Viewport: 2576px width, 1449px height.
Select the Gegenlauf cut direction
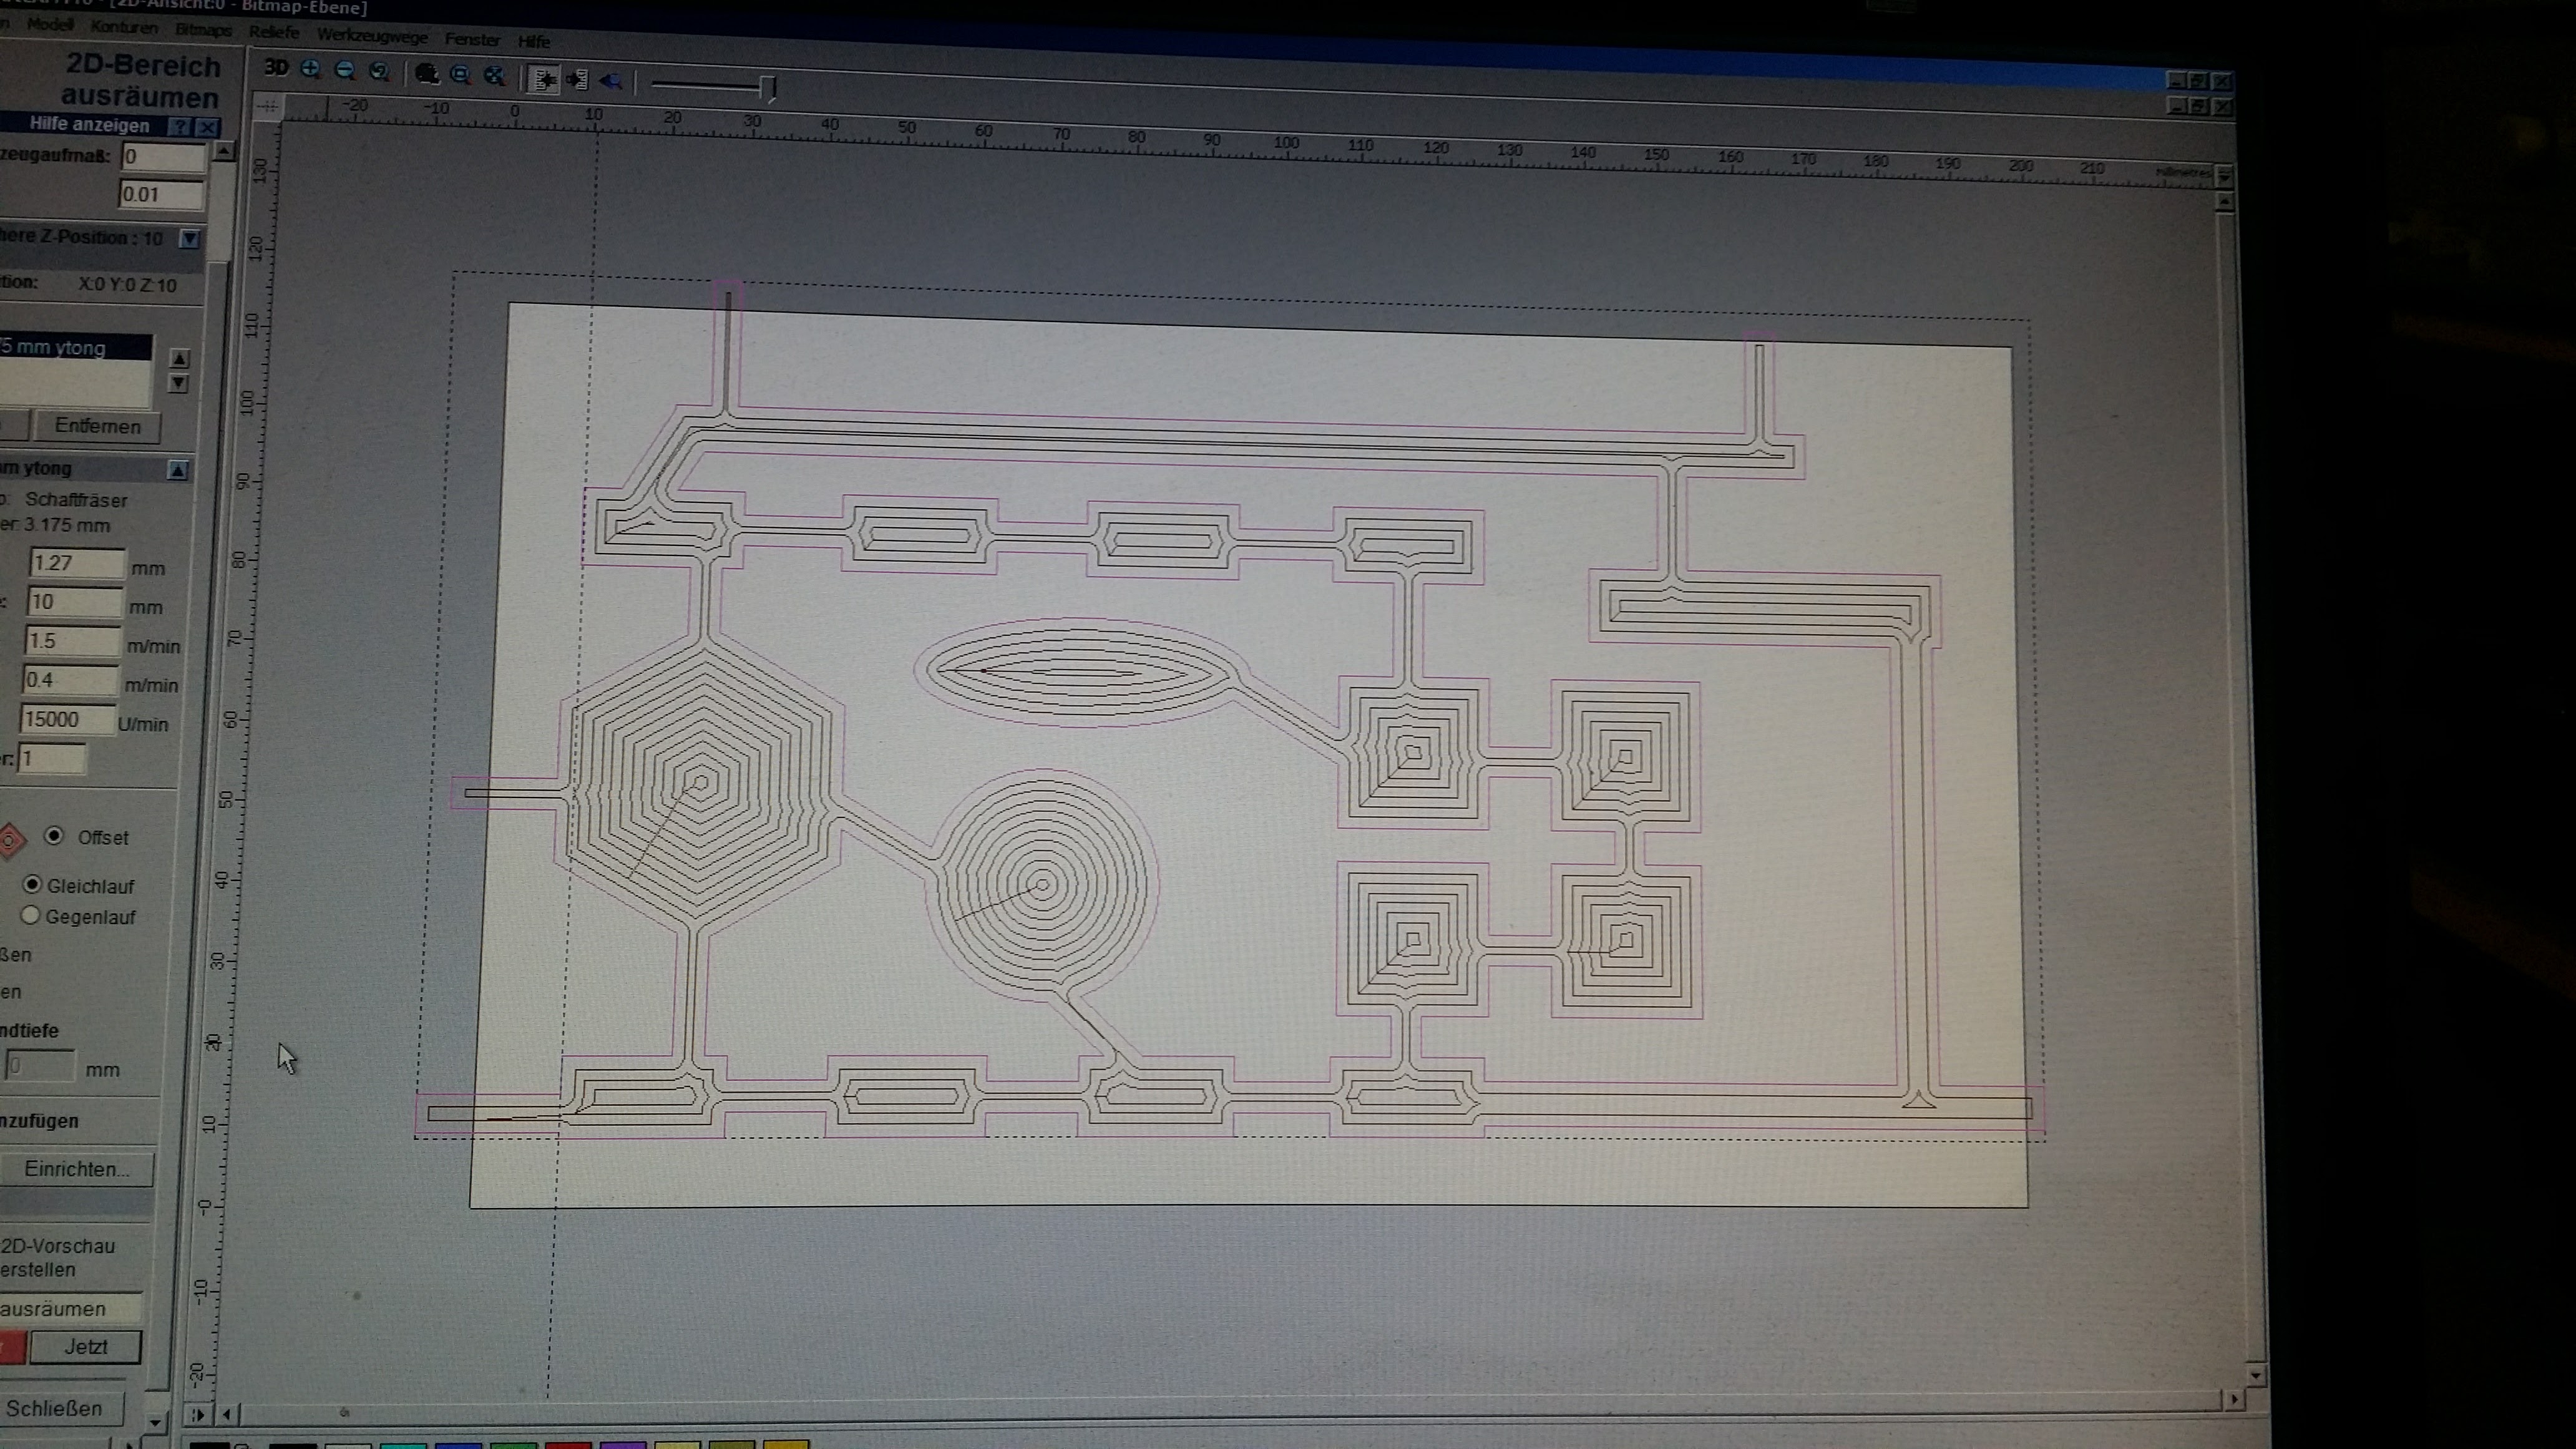pos(31,915)
